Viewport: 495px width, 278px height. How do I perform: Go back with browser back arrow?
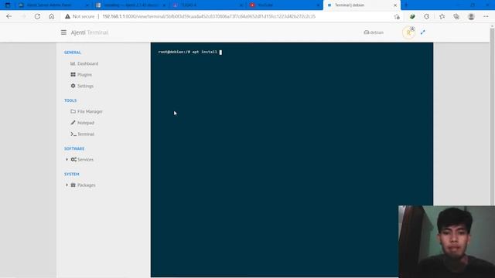click(x=9, y=16)
